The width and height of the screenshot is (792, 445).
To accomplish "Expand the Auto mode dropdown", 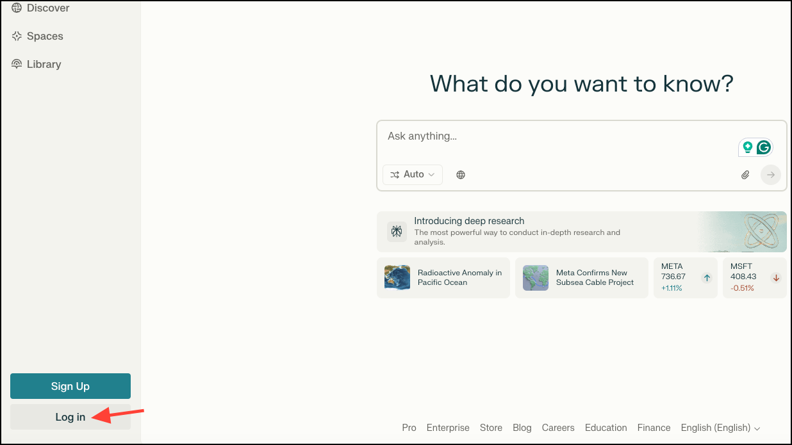I will 413,175.
